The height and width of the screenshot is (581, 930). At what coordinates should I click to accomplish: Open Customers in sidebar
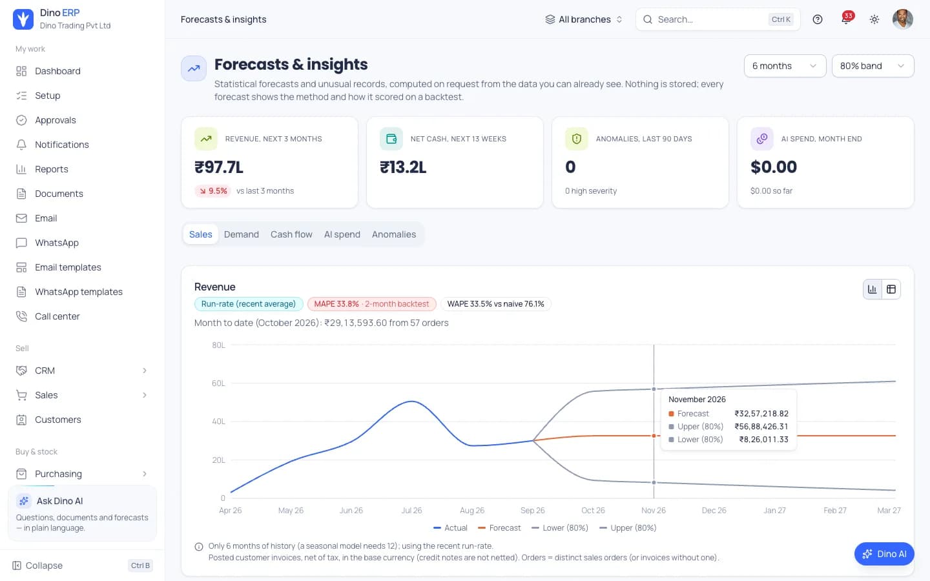point(82,420)
